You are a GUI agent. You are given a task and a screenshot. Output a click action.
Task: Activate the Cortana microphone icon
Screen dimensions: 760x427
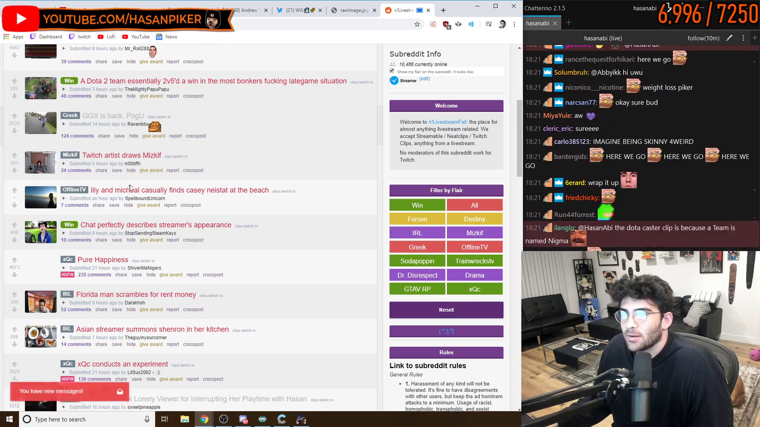pos(147,419)
